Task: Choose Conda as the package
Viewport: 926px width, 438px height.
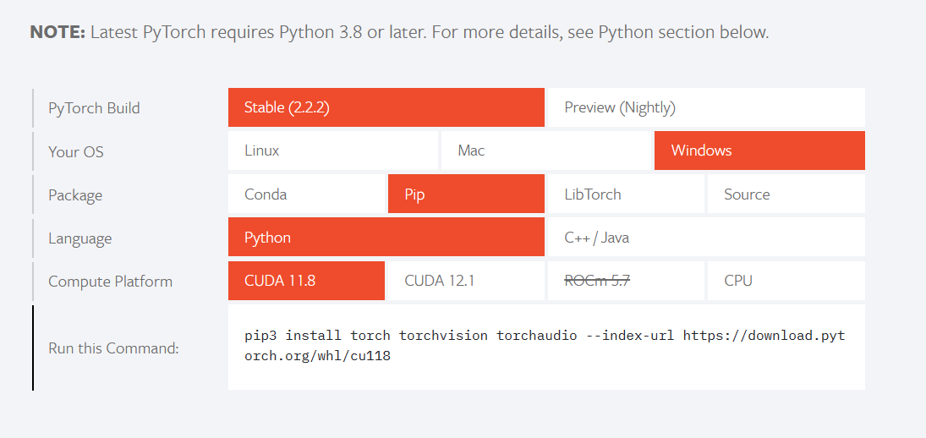Action: point(306,194)
